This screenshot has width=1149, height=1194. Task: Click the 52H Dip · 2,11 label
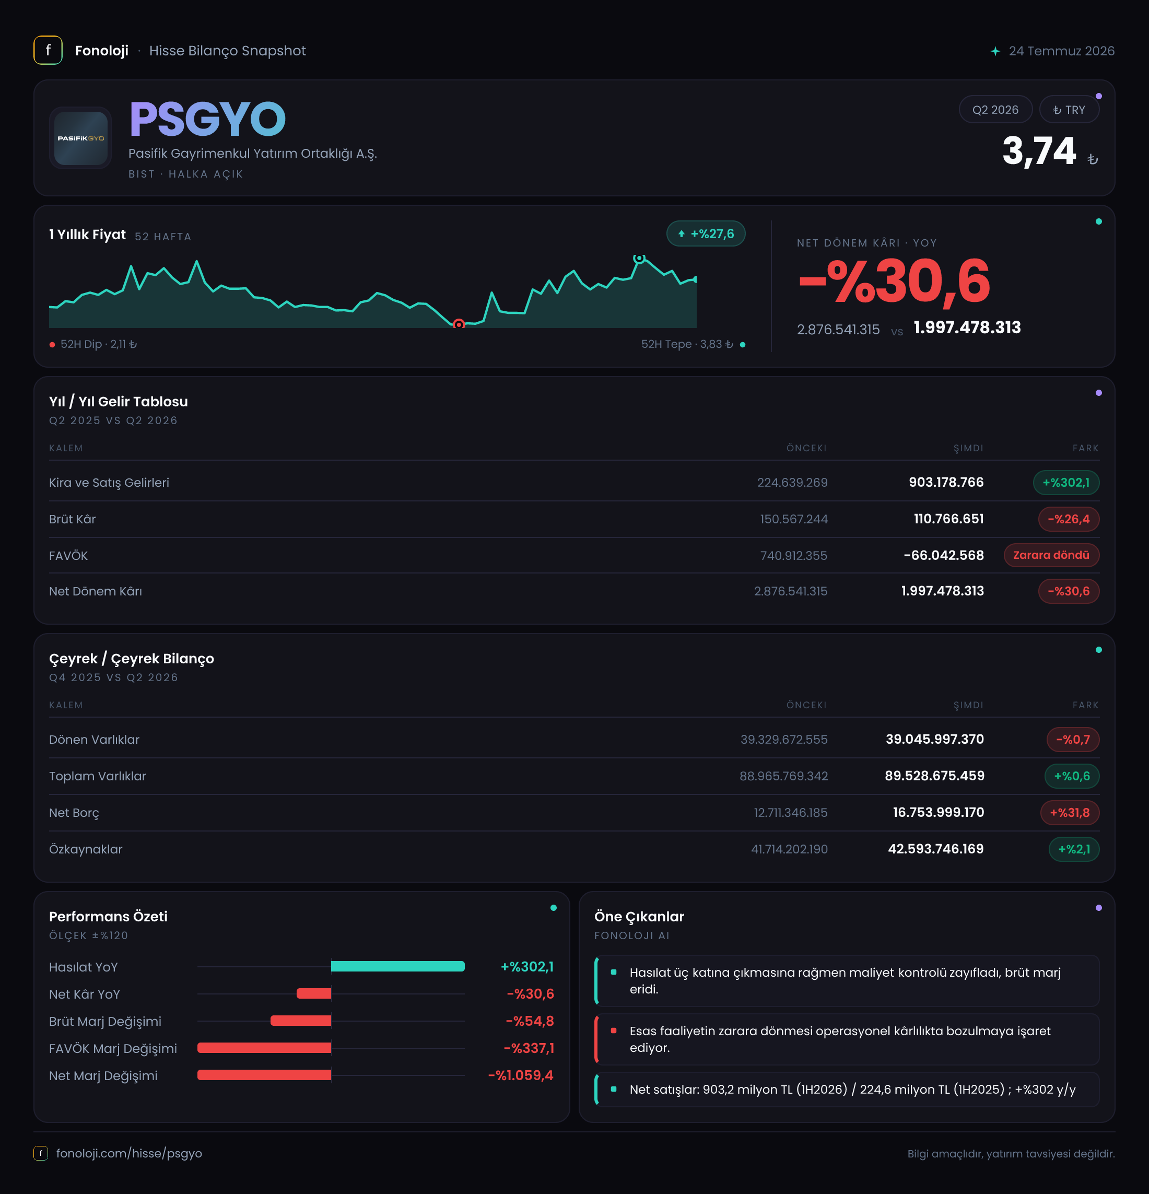pos(99,344)
